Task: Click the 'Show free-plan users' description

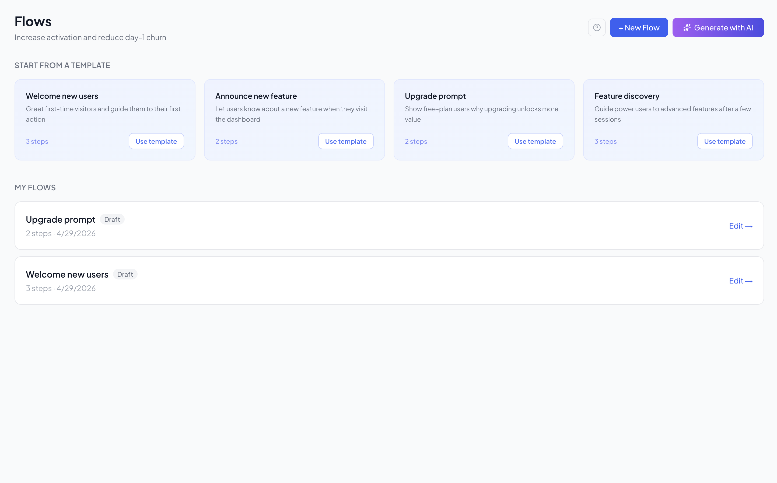Action: click(481, 114)
